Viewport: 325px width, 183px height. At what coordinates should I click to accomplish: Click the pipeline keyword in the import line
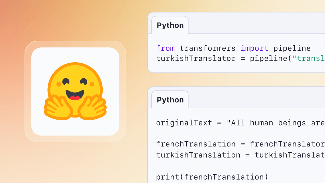point(292,48)
